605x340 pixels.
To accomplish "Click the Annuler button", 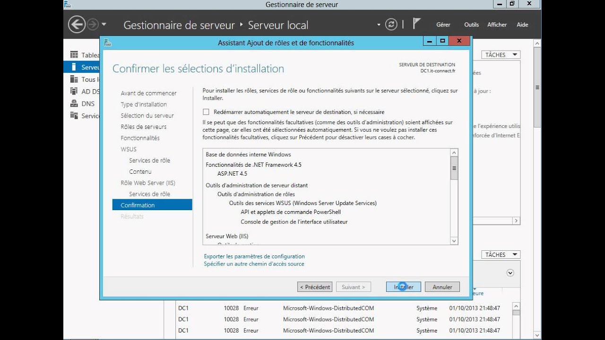I will (442, 287).
